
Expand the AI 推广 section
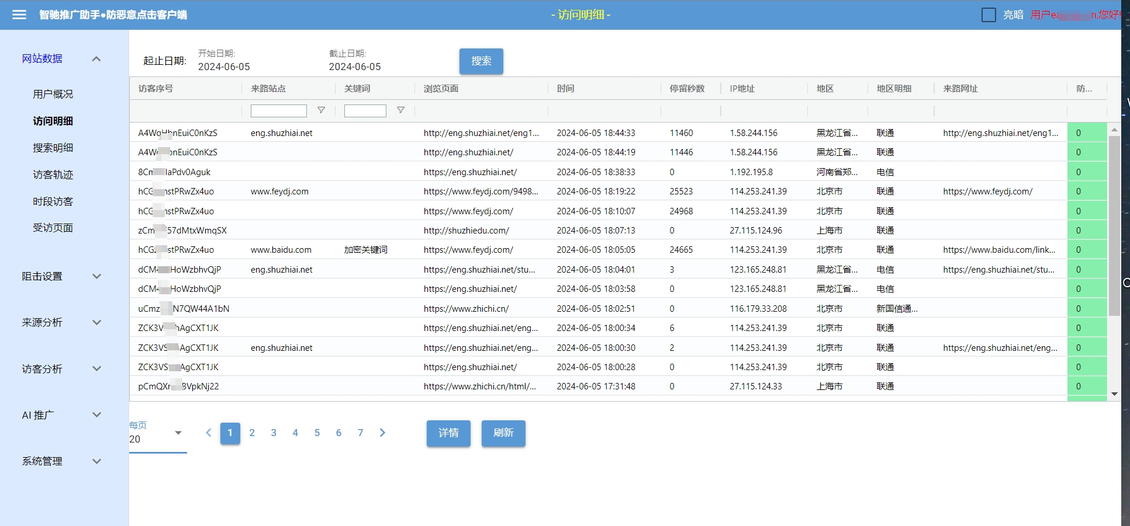point(61,415)
